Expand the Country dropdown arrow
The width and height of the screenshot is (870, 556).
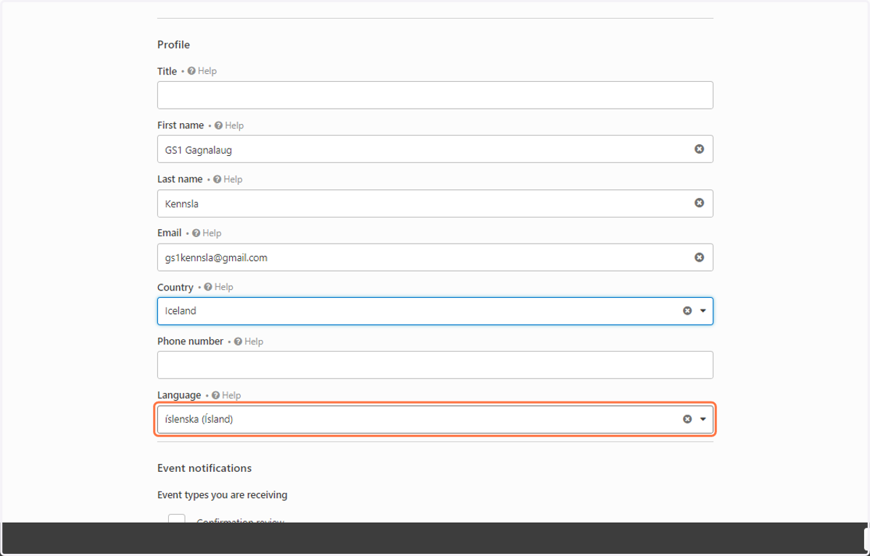click(x=703, y=311)
